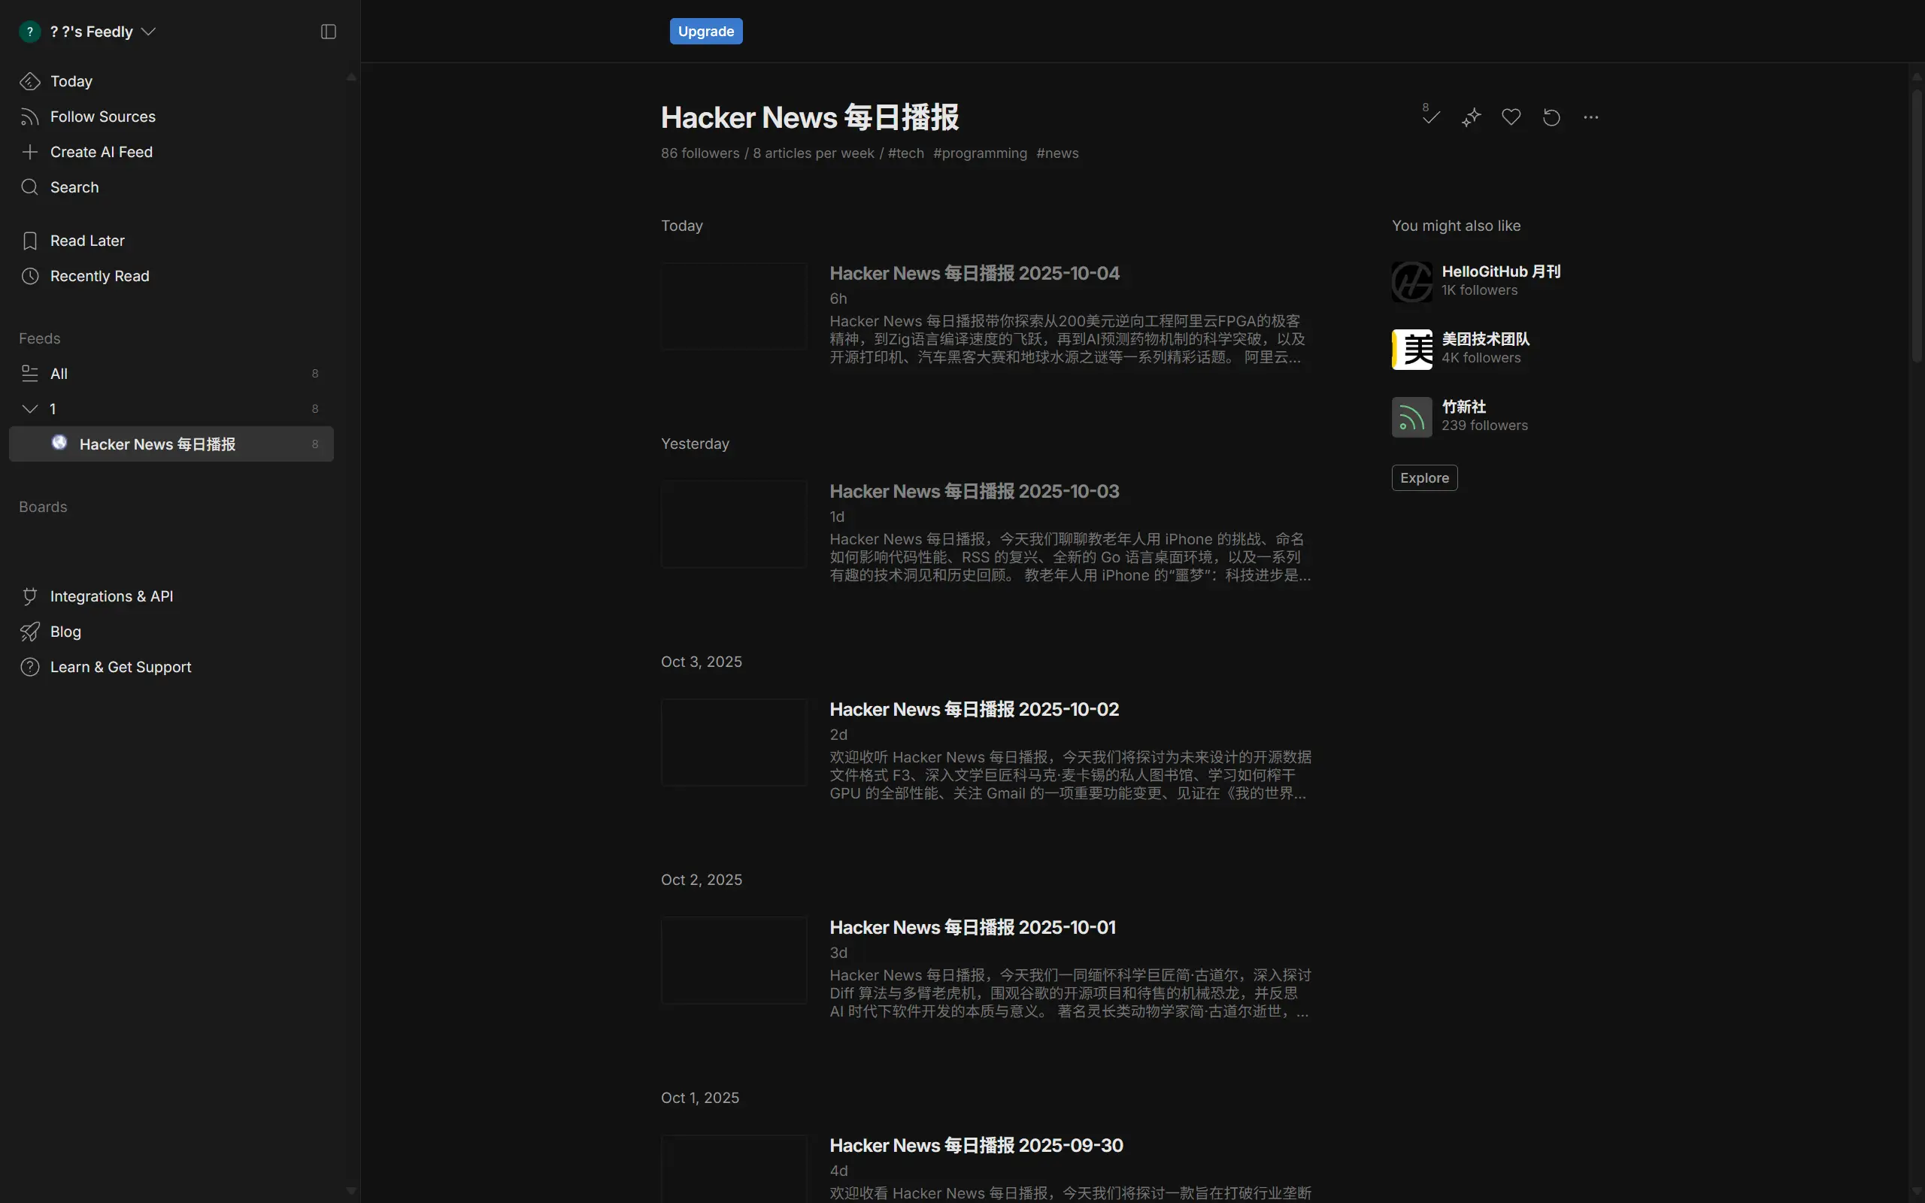This screenshot has height=1203, width=1925.
Task: Open the Today menu item
Action: (71, 81)
